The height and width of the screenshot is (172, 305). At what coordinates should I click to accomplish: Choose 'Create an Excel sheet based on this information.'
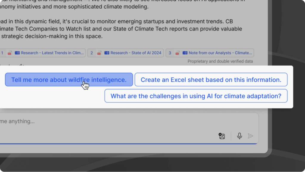tap(211, 80)
